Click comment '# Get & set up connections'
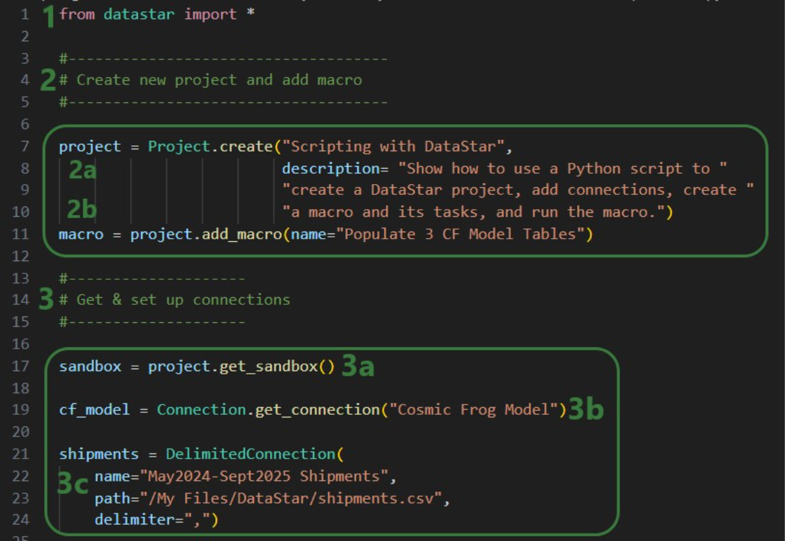This screenshot has width=785, height=541. 175,300
